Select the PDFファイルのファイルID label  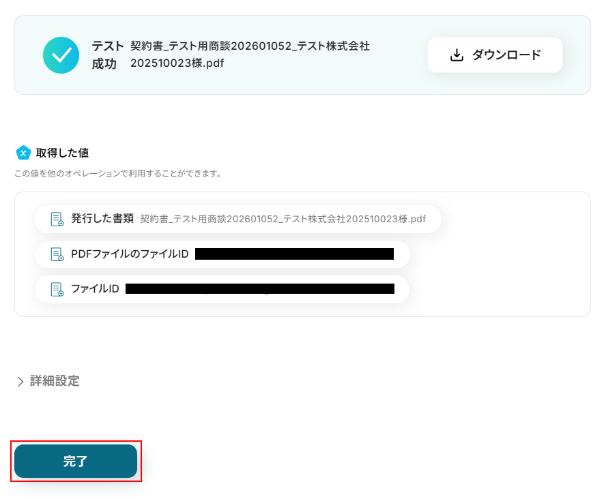click(130, 254)
